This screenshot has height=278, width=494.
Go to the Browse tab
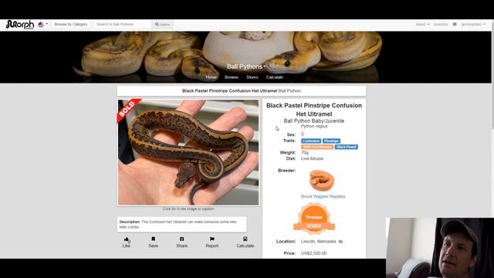tap(232, 77)
